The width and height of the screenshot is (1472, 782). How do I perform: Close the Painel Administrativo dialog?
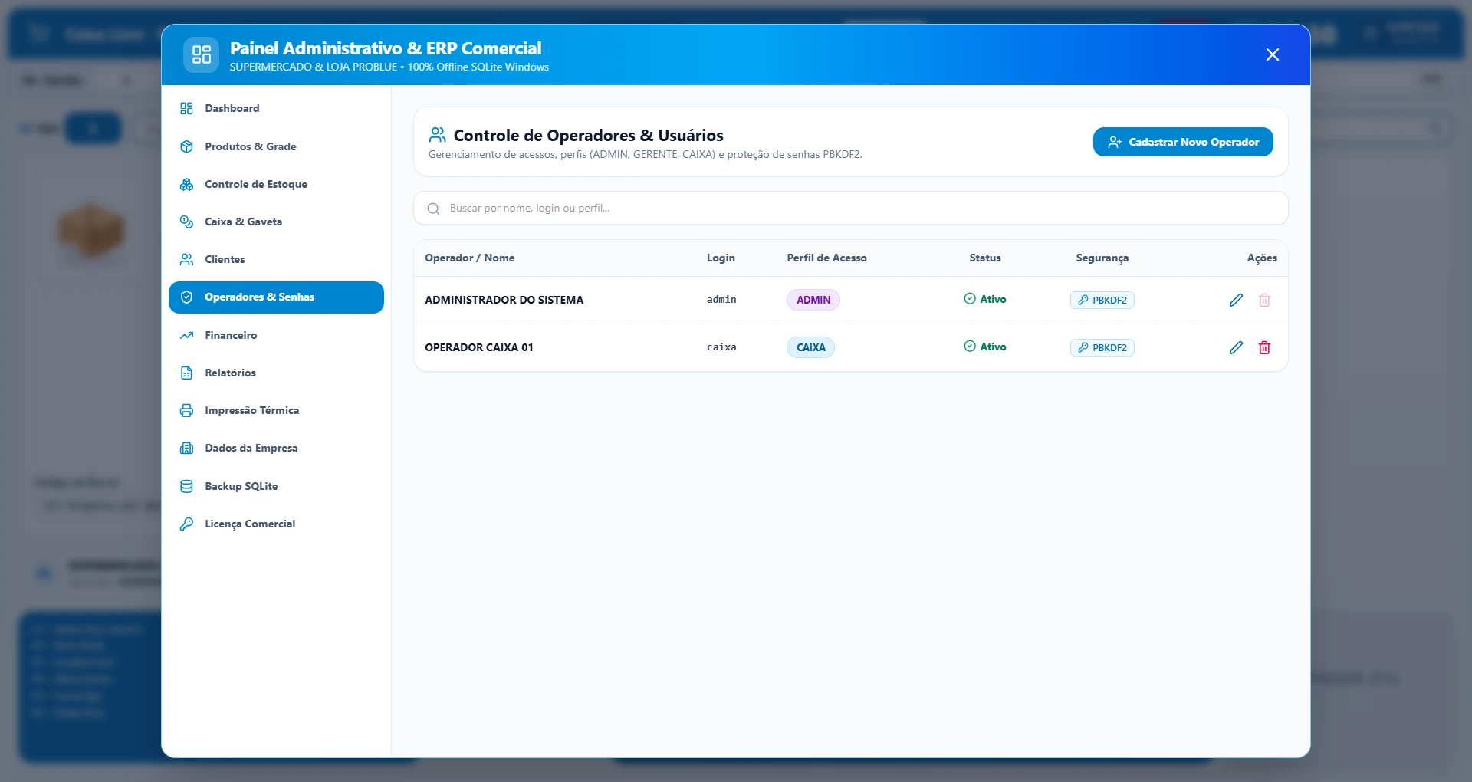click(1273, 54)
